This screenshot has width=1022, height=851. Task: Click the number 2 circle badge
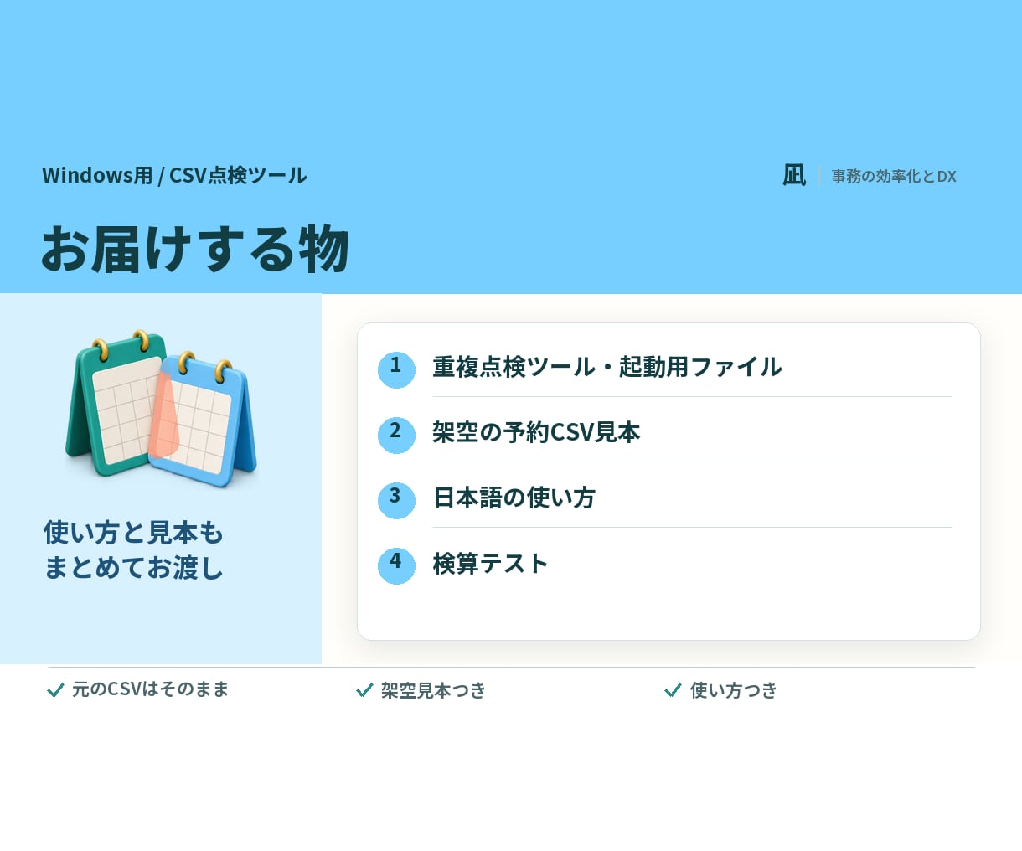tap(396, 435)
